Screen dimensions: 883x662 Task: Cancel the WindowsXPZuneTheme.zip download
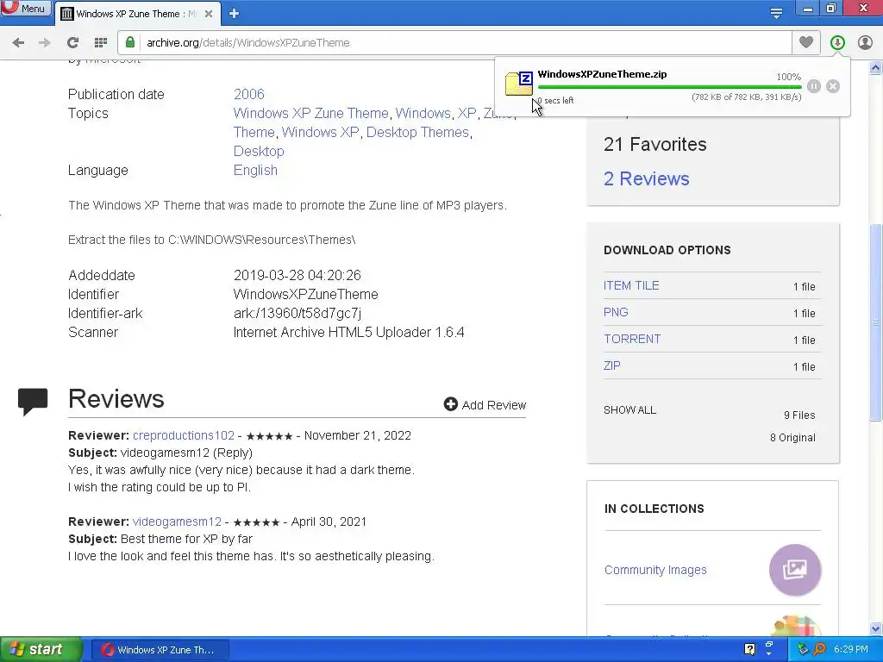(833, 86)
